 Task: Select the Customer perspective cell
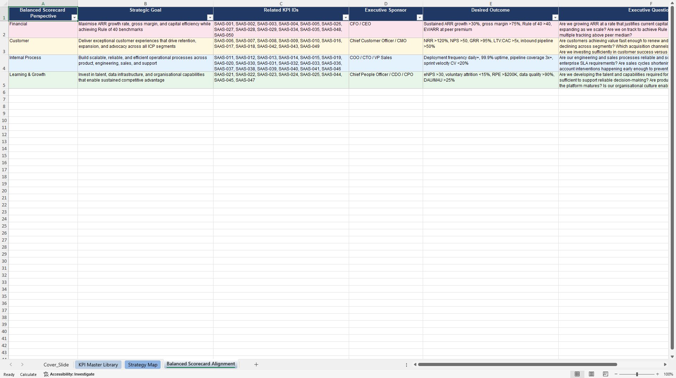pos(43,46)
